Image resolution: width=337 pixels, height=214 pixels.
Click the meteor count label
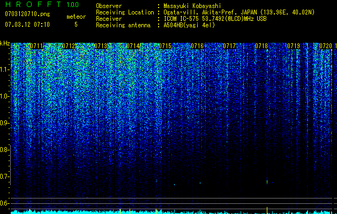pyautogui.click(x=76, y=17)
